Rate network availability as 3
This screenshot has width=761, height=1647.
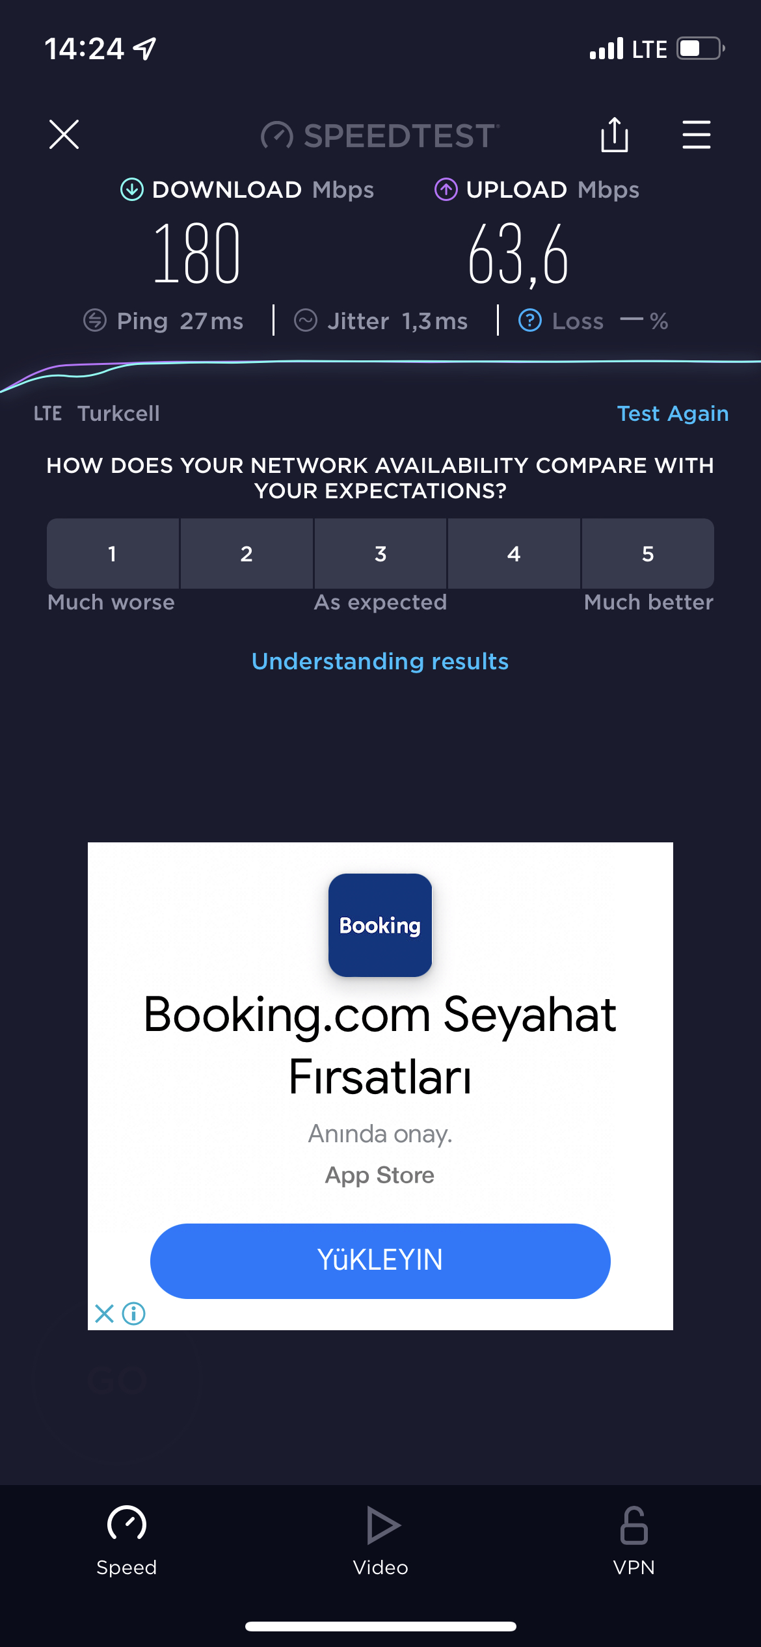(380, 554)
